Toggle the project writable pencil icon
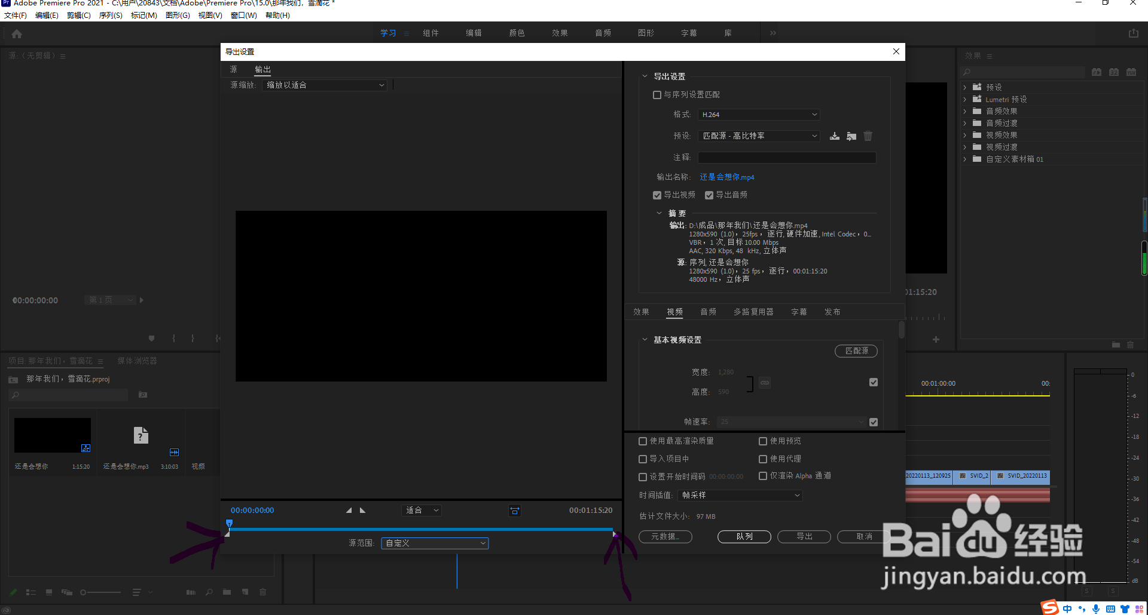This screenshot has height=615, width=1148. [13, 592]
